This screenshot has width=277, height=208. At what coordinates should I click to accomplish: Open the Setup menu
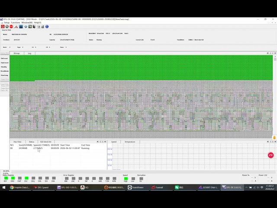pos(7,23)
